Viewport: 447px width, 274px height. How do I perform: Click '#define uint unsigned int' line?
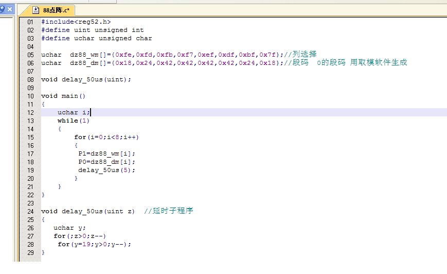click(x=93, y=30)
